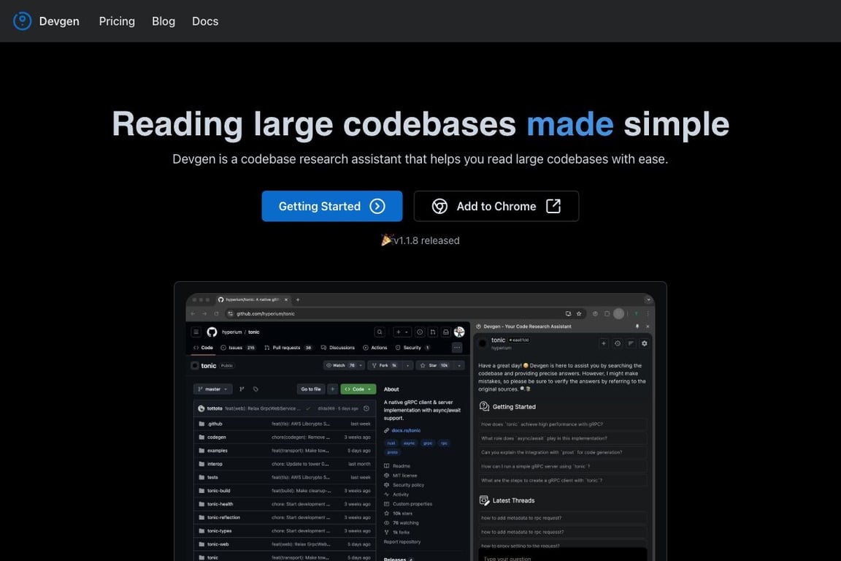Open the tonic-reflection folder row
Screen dimensions: 841x561
pyautogui.click(x=285, y=517)
